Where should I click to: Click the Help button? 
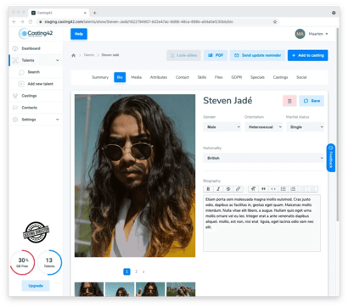[79, 34]
